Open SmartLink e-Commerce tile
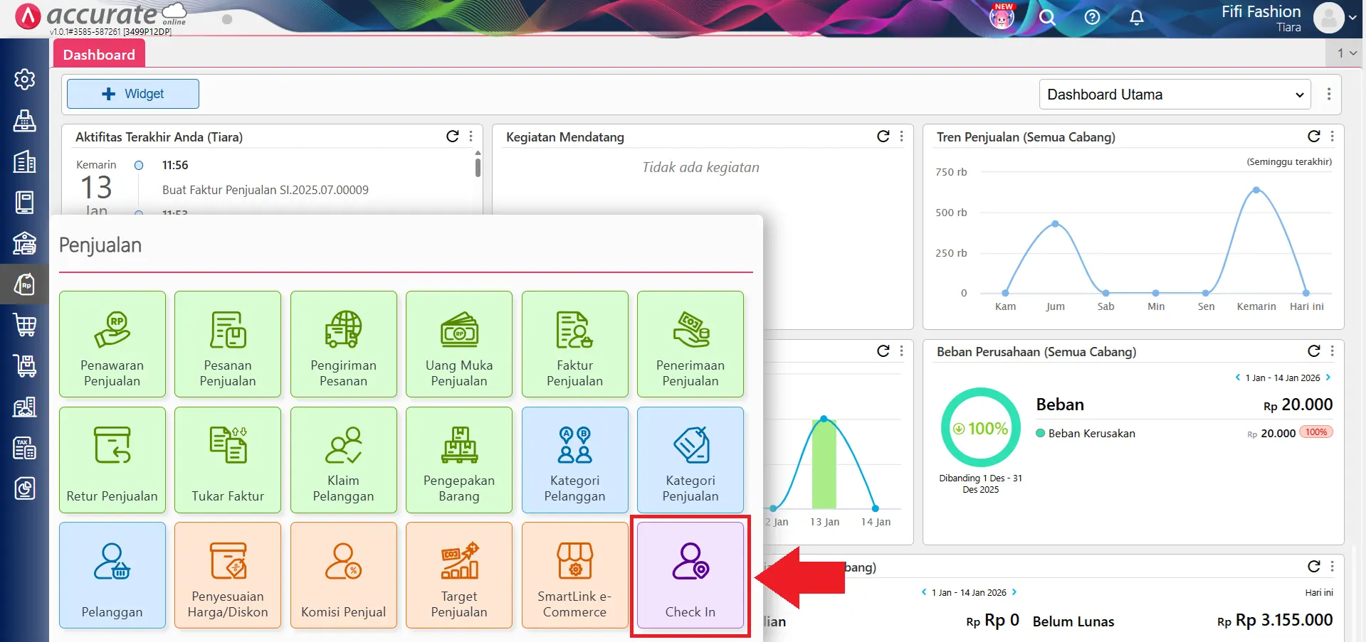The height and width of the screenshot is (642, 1366). click(574, 575)
